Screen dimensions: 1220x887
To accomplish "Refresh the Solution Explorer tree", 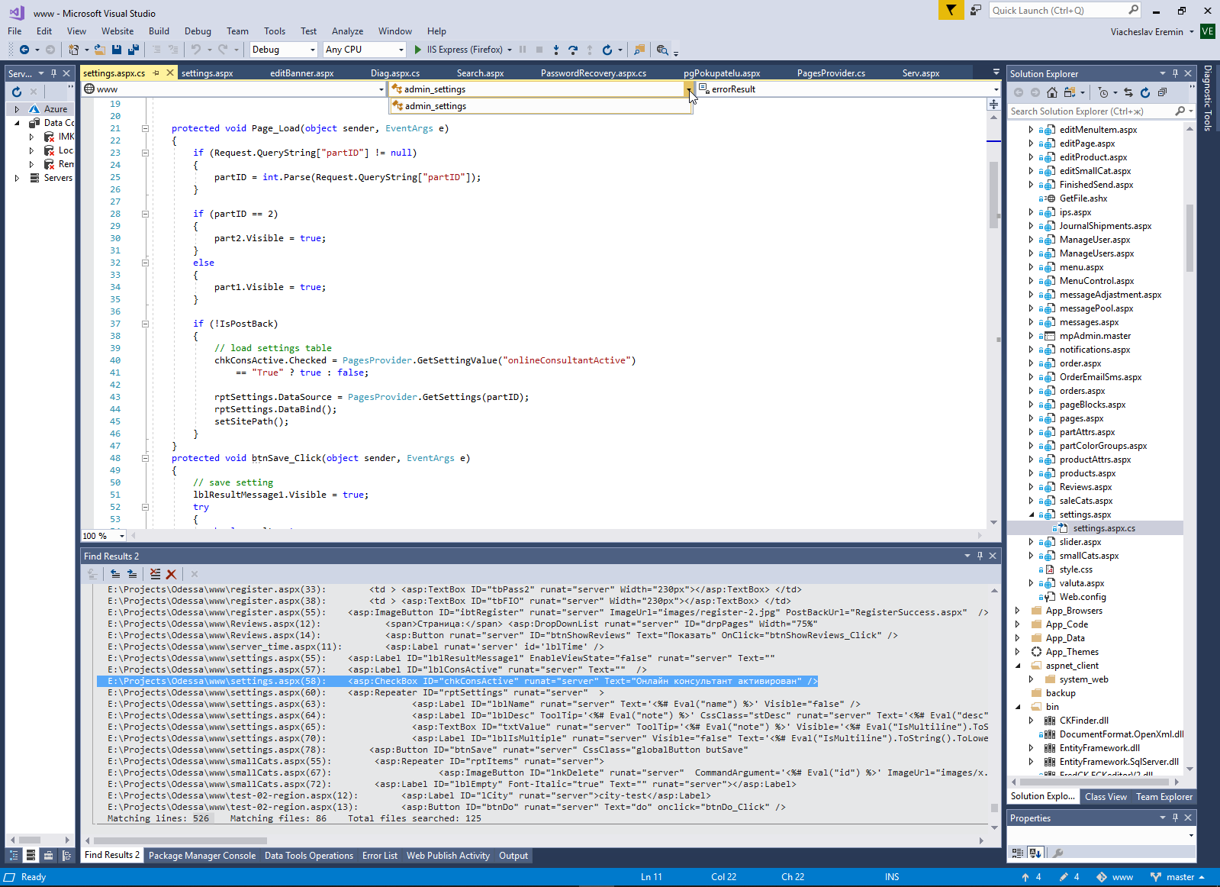I will [x=1145, y=92].
